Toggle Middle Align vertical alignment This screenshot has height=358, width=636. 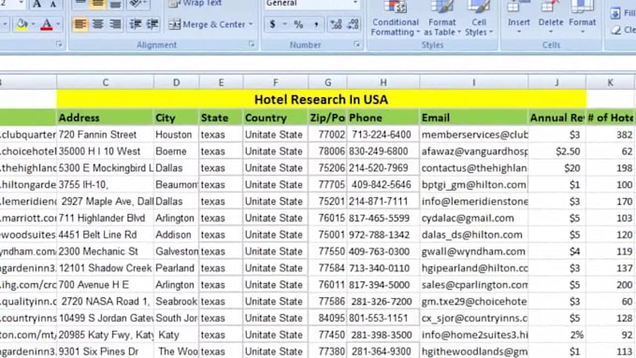pyautogui.click(x=98, y=4)
